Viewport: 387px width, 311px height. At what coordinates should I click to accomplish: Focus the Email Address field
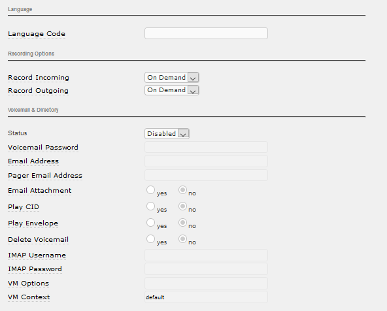point(206,161)
